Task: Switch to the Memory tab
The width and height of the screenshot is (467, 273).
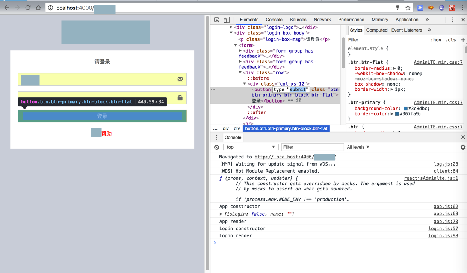Action: coord(380,20)
